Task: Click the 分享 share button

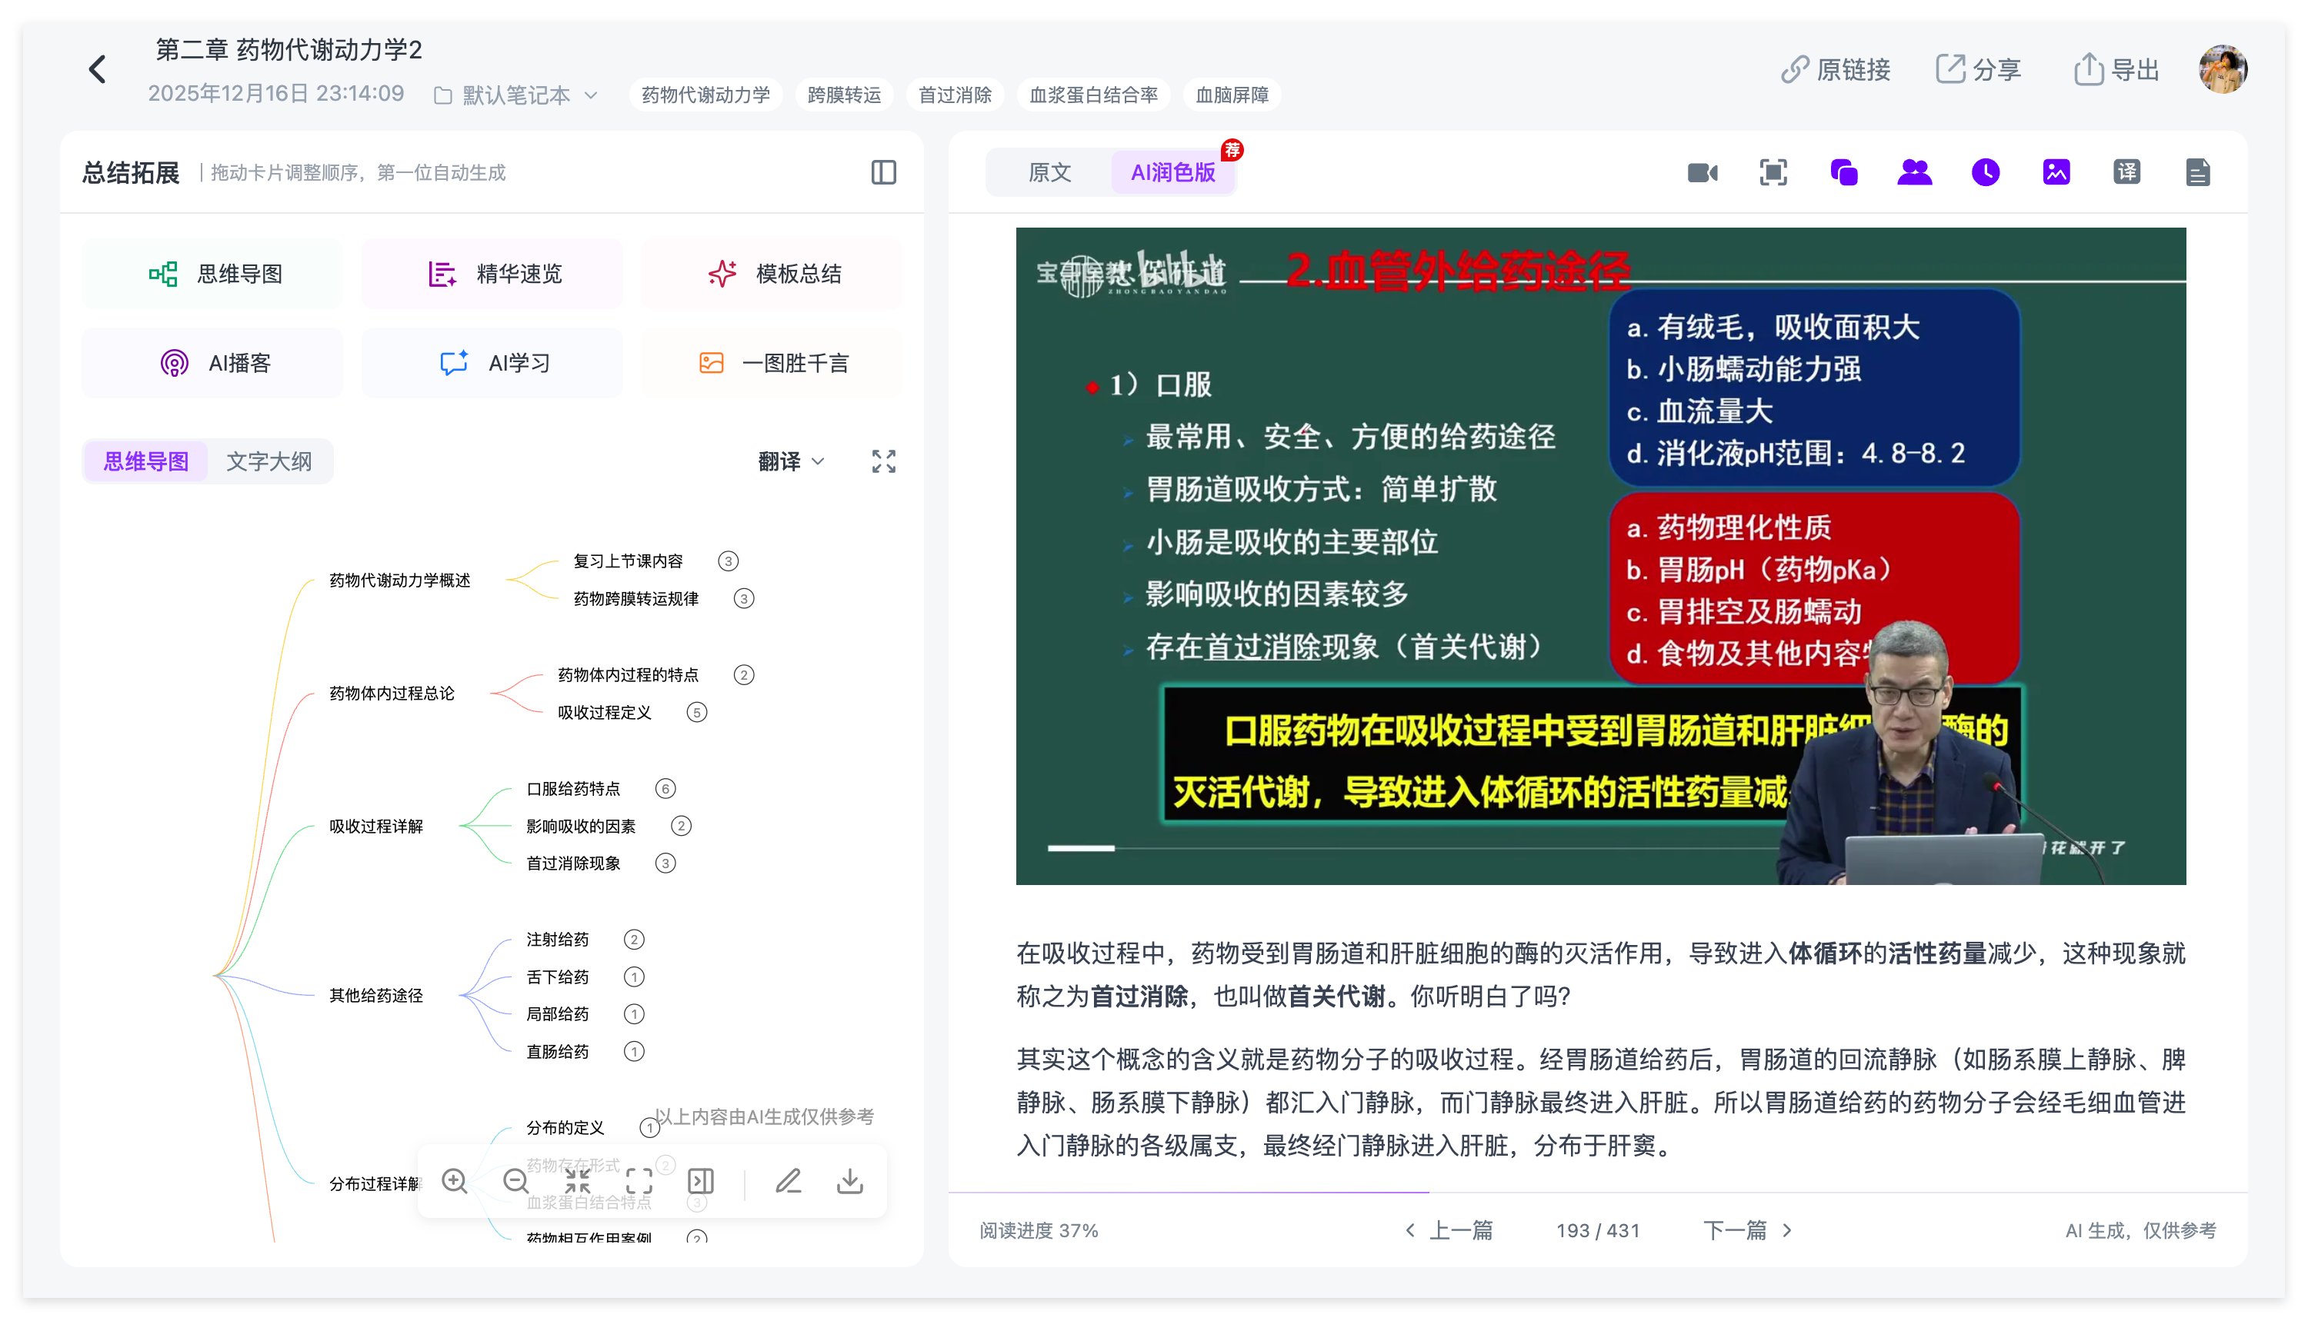Action: (x=1978, y=70)
